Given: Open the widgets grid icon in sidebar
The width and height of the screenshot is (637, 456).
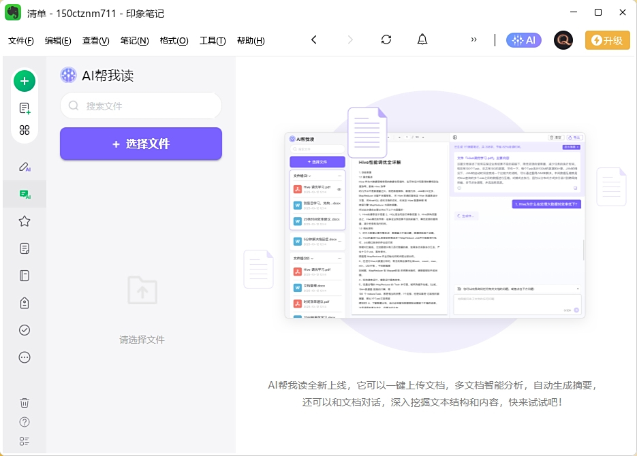Looking at the screenshot, I should [25, 130].
